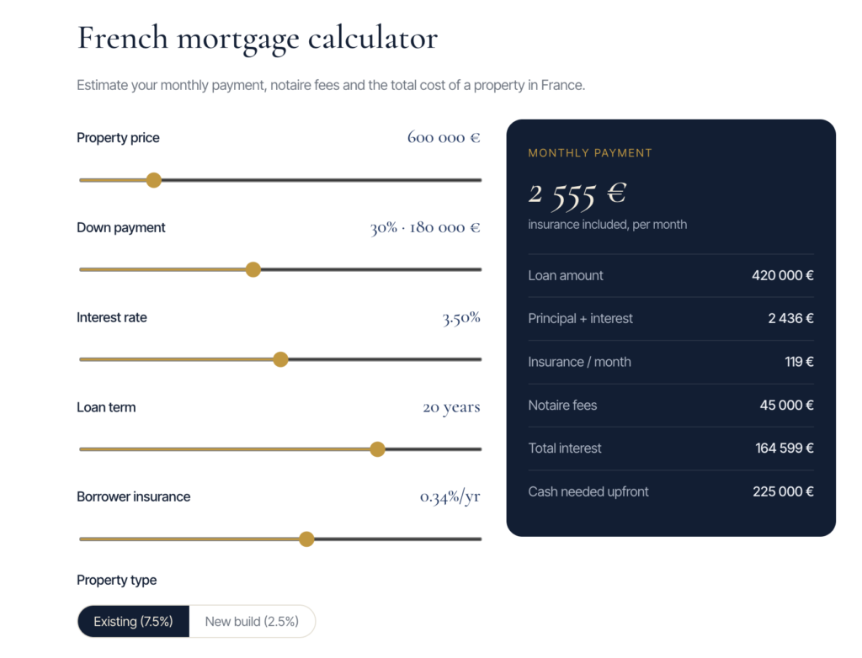Click the Borrower insurance slider handle
The width and height of the screenshot is (862, 658).
[306, 539]
